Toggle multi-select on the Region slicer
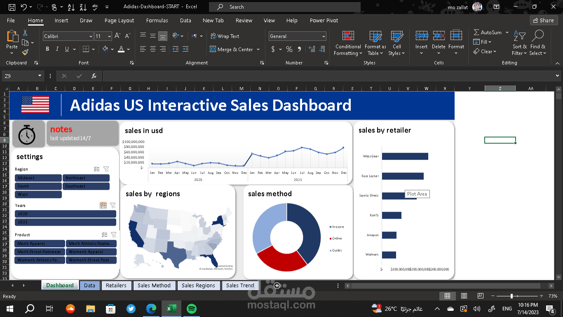 (x=96, y=169)
